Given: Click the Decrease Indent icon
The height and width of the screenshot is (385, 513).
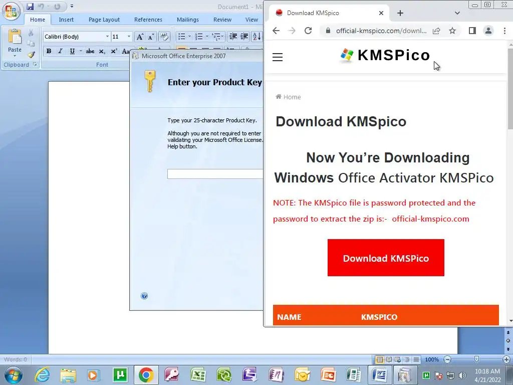Looking at the screenshot, I should coord(233,36).
